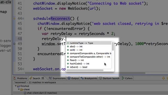
Task: Fold scheduleReconnect function at line 44
Action: [x=23, y=18]
